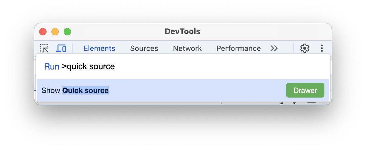Screen dimensions: 366x150
Task: Open the Performance tab
Action: pyautogui.click(x=238, y=48)
